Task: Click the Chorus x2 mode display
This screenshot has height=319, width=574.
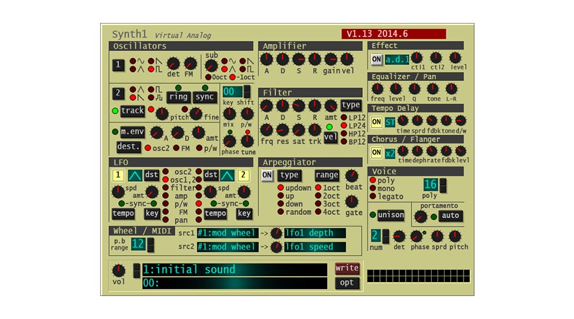Action: [x=390, y=154]
